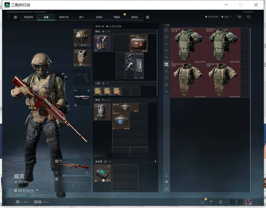Select the third ammo box in 口袋
266x208 pixels.
pos(117,91)
